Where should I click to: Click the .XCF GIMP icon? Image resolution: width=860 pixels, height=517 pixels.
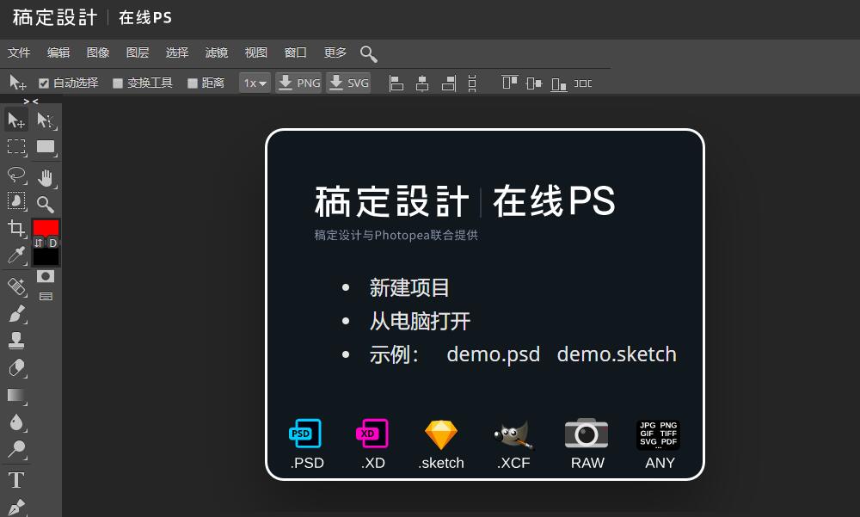click(513, 435)
